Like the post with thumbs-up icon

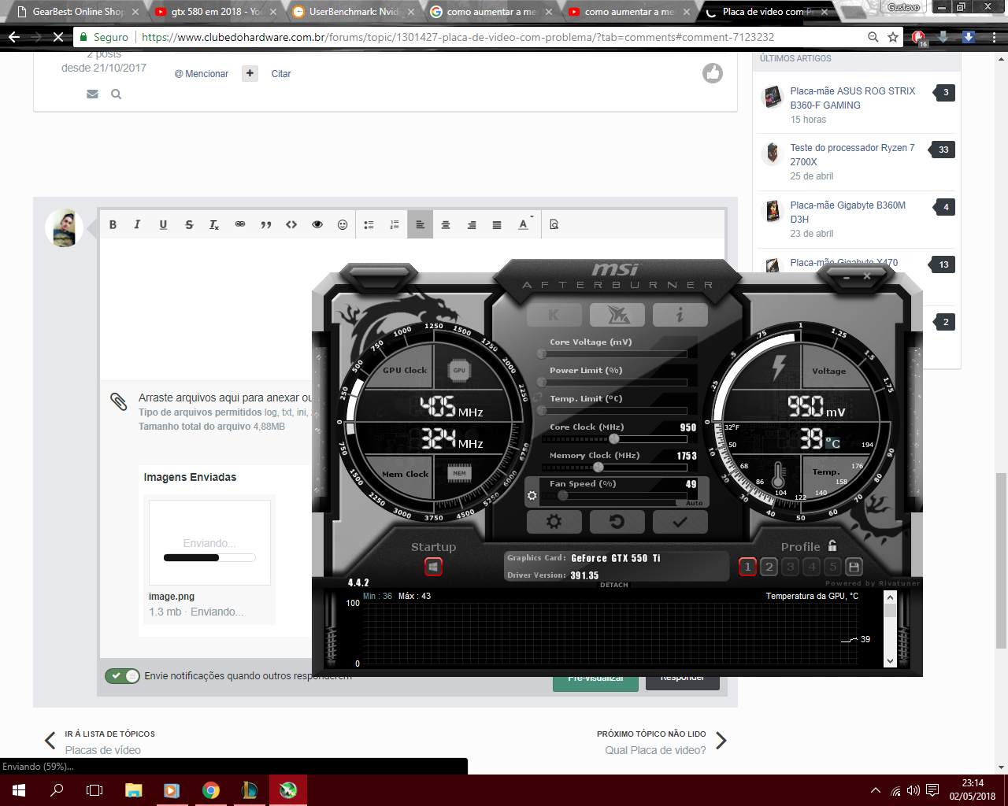pyautogui.click(x=713, y=73)
